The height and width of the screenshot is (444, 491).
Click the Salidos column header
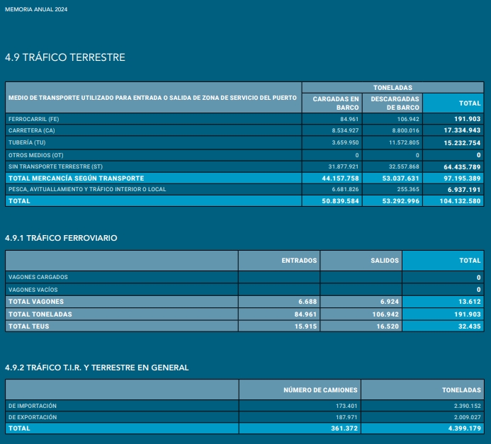tap(385, 261)
